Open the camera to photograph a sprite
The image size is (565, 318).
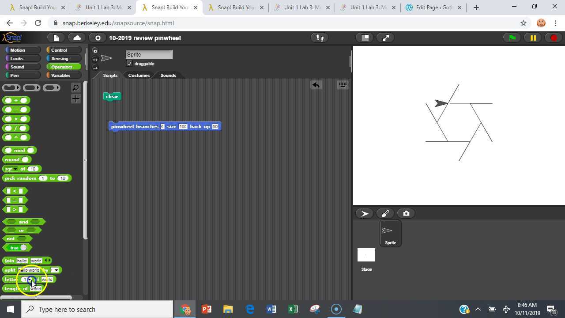pos(406,213)
